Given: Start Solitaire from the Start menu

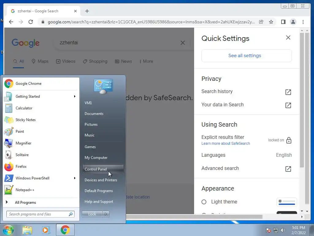Looking at the screenshot, I should point(41,155).
